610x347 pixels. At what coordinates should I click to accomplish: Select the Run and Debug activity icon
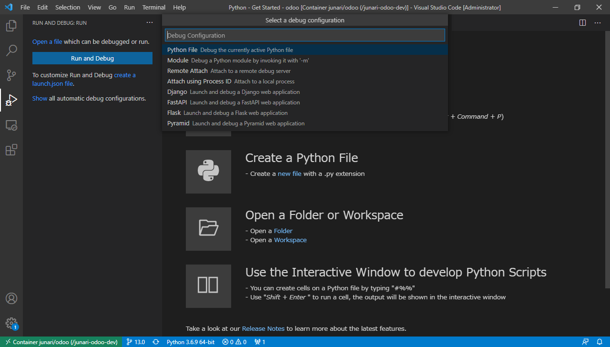point(11,100)
